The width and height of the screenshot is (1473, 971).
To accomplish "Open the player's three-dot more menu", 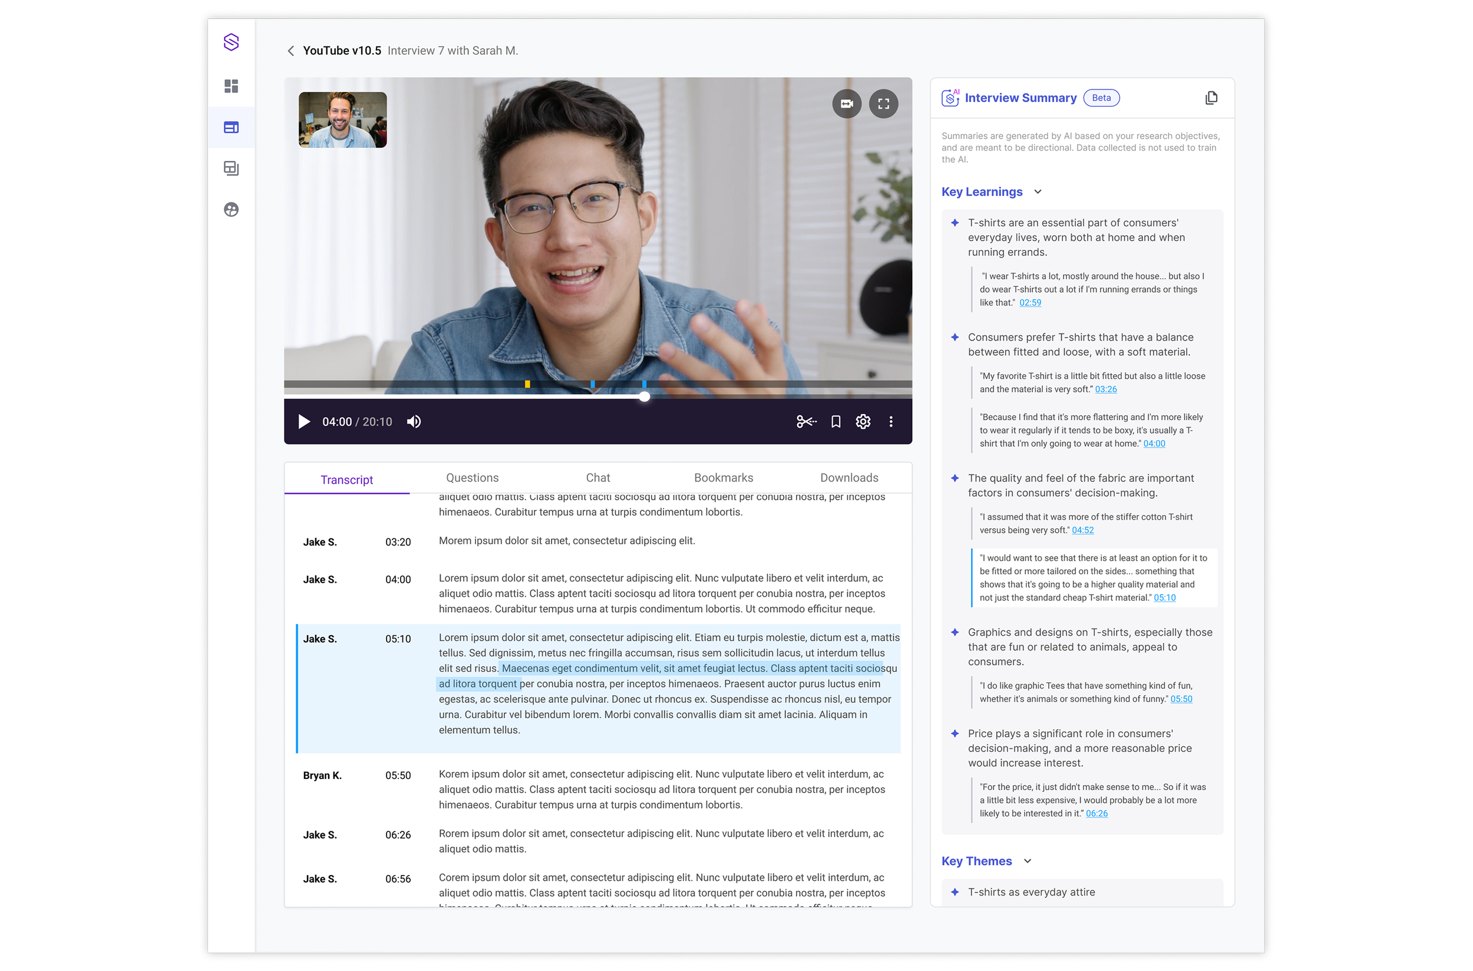I will 890,422.
